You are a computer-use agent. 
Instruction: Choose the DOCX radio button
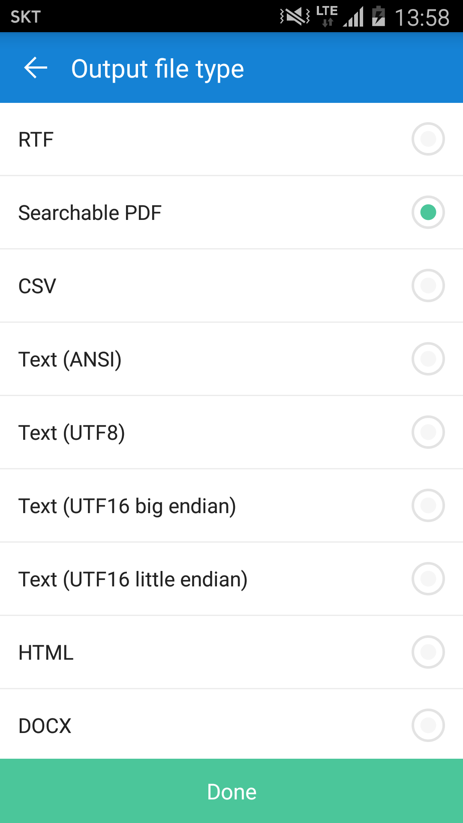[x=428, y=725]
